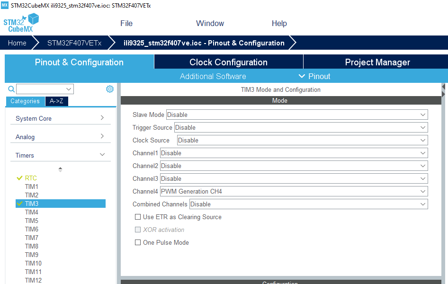This screenshot has width=448, height=284.
Task: Click the Mode section header
Action: click(281, 100)
